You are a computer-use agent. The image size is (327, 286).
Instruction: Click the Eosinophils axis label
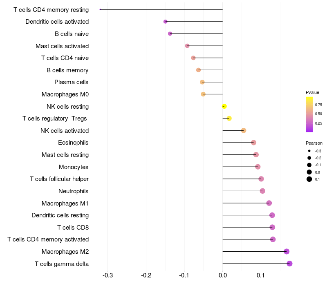click(x=74, y=143)
